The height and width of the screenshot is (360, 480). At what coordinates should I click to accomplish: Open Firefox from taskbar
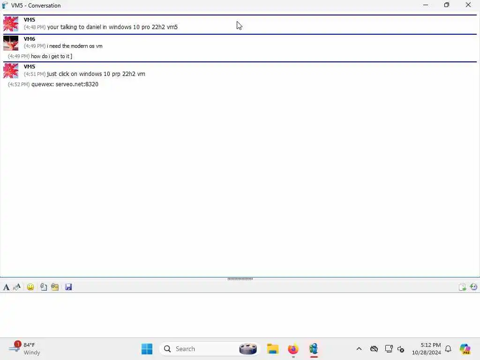point(293,349)
